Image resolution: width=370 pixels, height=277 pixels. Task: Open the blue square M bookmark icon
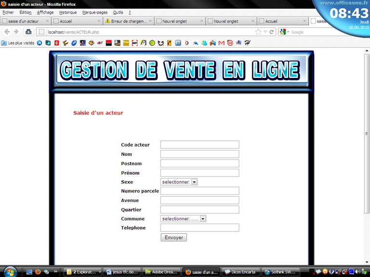(178, 43)
